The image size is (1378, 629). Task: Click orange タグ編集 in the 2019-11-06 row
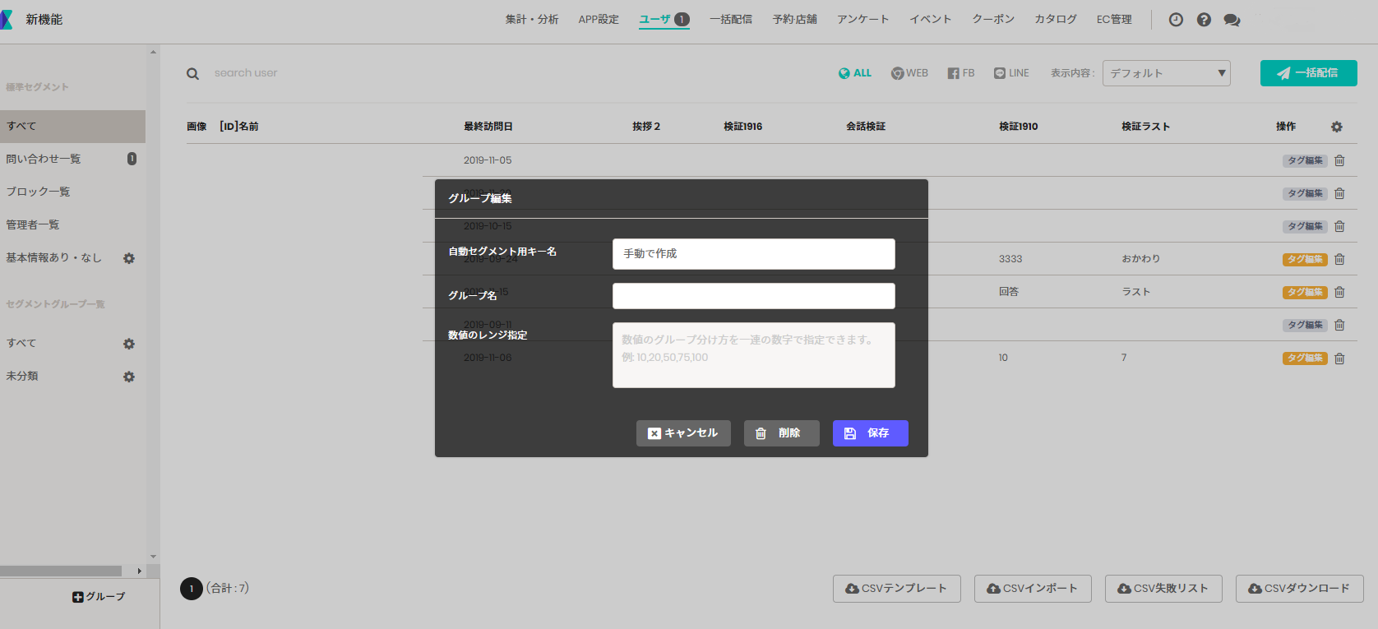tap(1306, 358)
